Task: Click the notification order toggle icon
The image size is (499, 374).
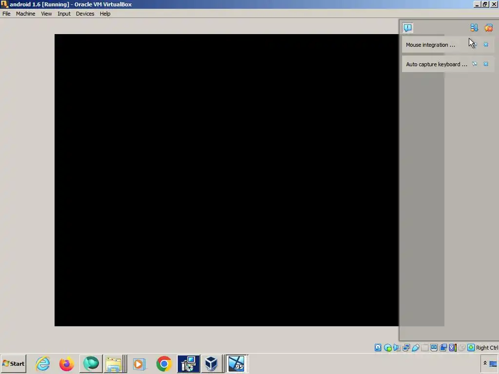Action: (x=474, y=28)
